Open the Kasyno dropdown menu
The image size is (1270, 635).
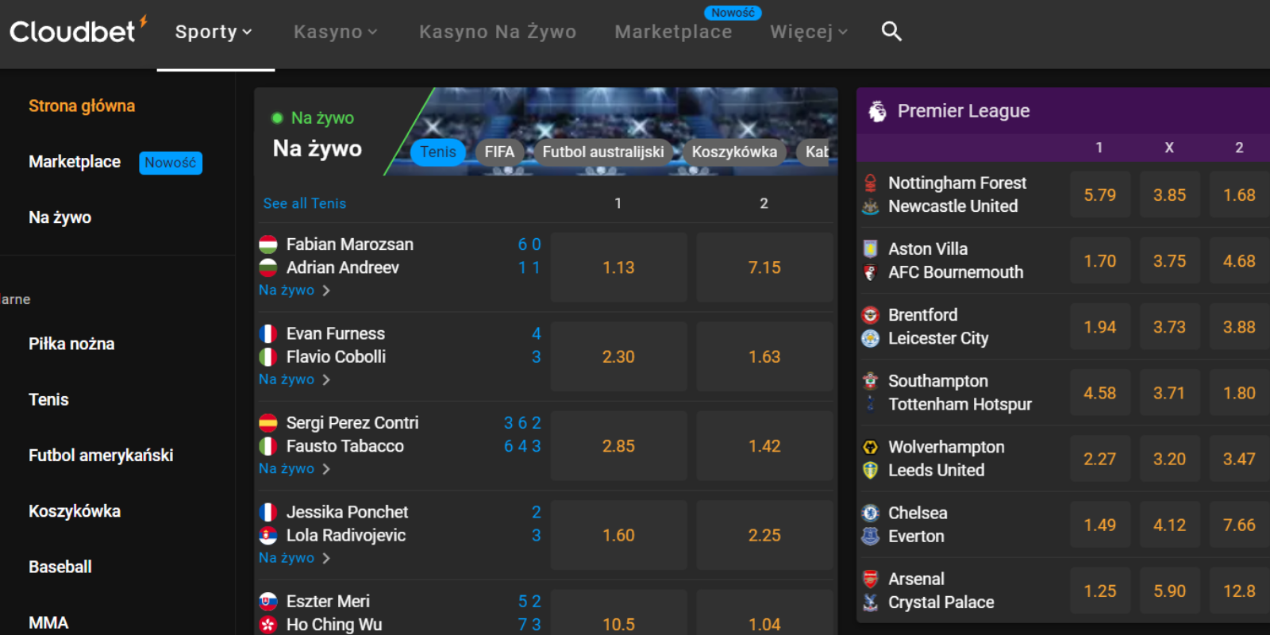(335, 32)
